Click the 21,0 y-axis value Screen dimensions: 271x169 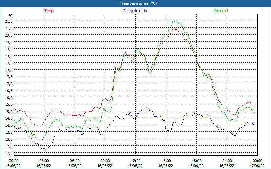tap(9, 28)
